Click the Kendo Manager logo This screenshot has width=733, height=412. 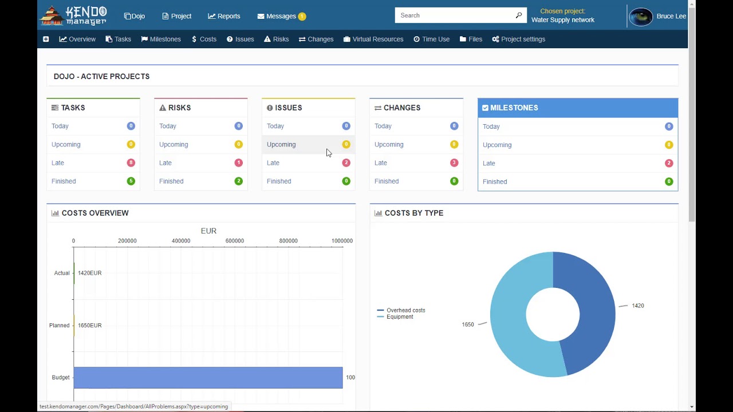[73, 15]
